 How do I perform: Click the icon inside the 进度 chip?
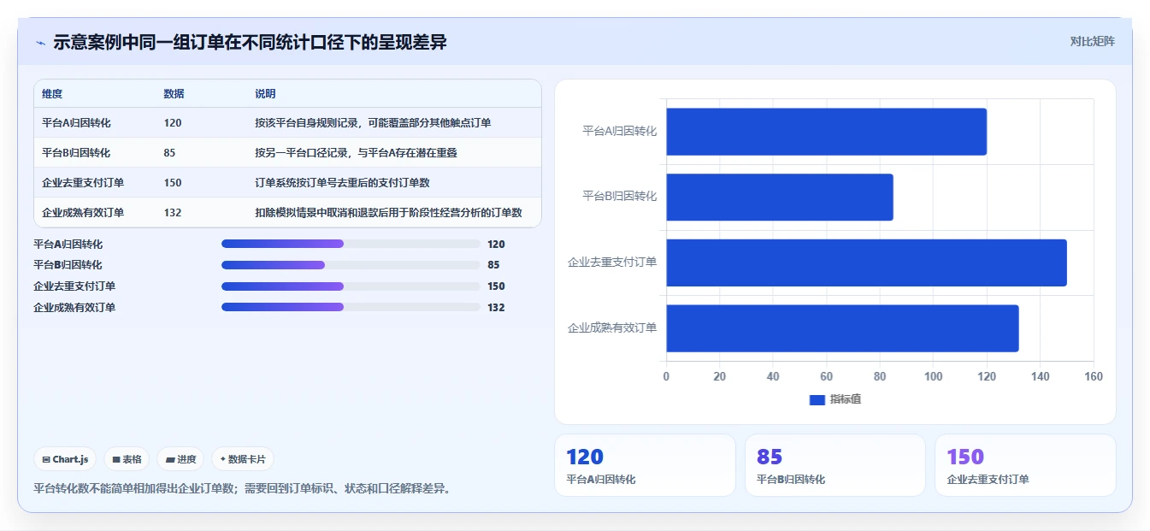[170, 459]
